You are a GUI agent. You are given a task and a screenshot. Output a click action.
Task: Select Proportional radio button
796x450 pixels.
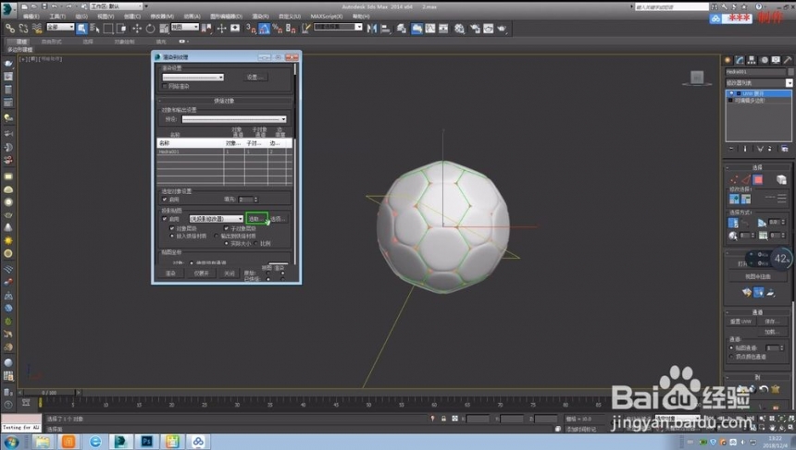click(x=255, y=244)
